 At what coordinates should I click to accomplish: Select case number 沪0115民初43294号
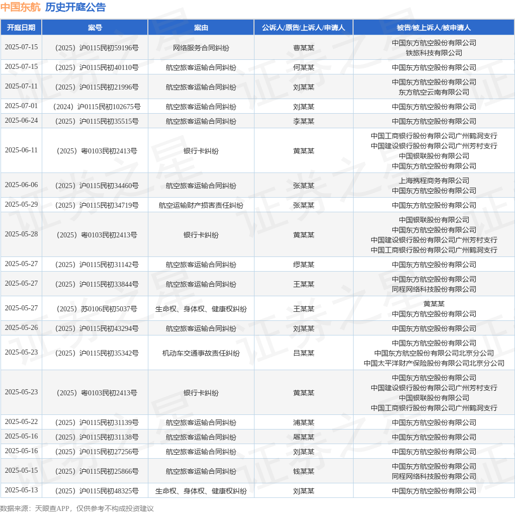97,328
